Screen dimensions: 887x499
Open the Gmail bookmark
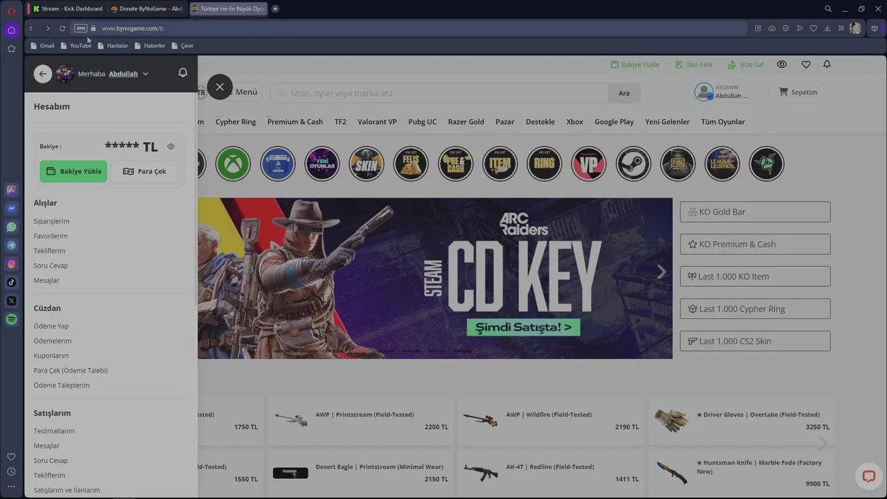coord(42,46)
